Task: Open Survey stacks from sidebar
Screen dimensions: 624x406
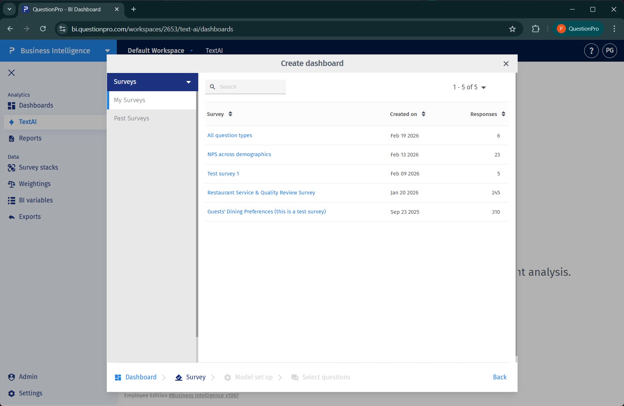Action: pos(38,167)
